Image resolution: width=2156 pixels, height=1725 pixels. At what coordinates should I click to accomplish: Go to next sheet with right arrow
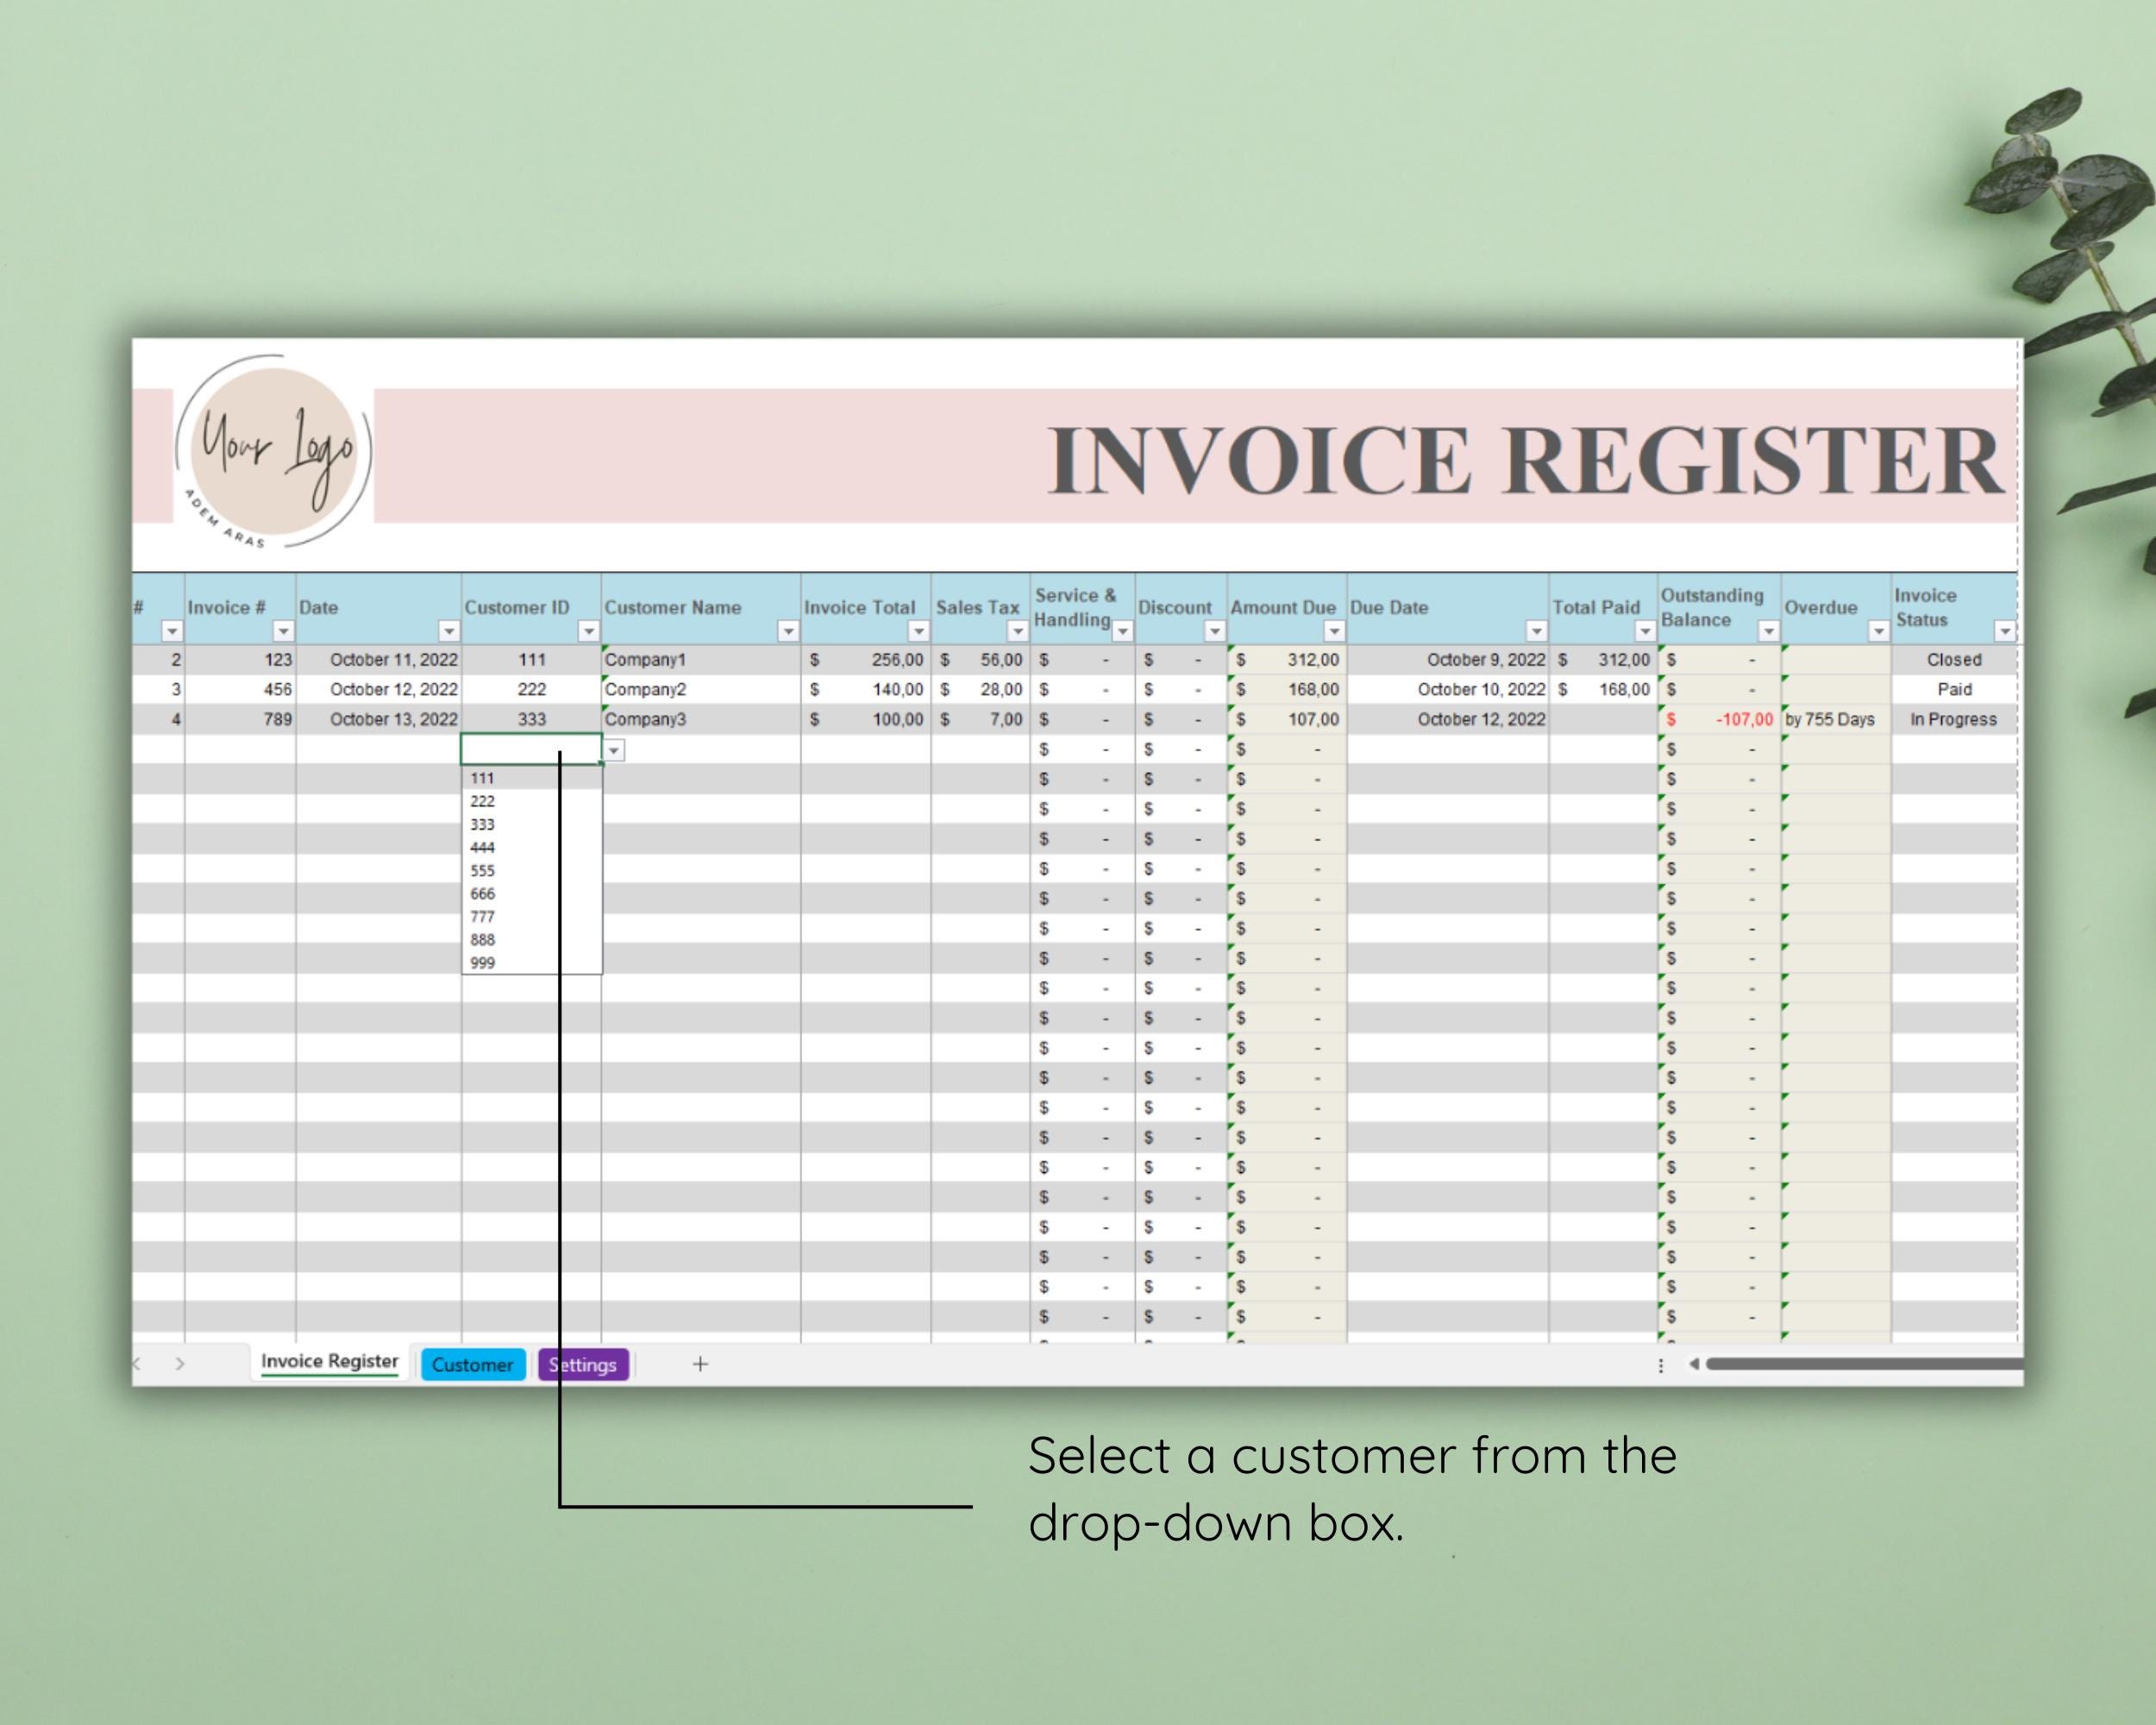pos(180,1363)
